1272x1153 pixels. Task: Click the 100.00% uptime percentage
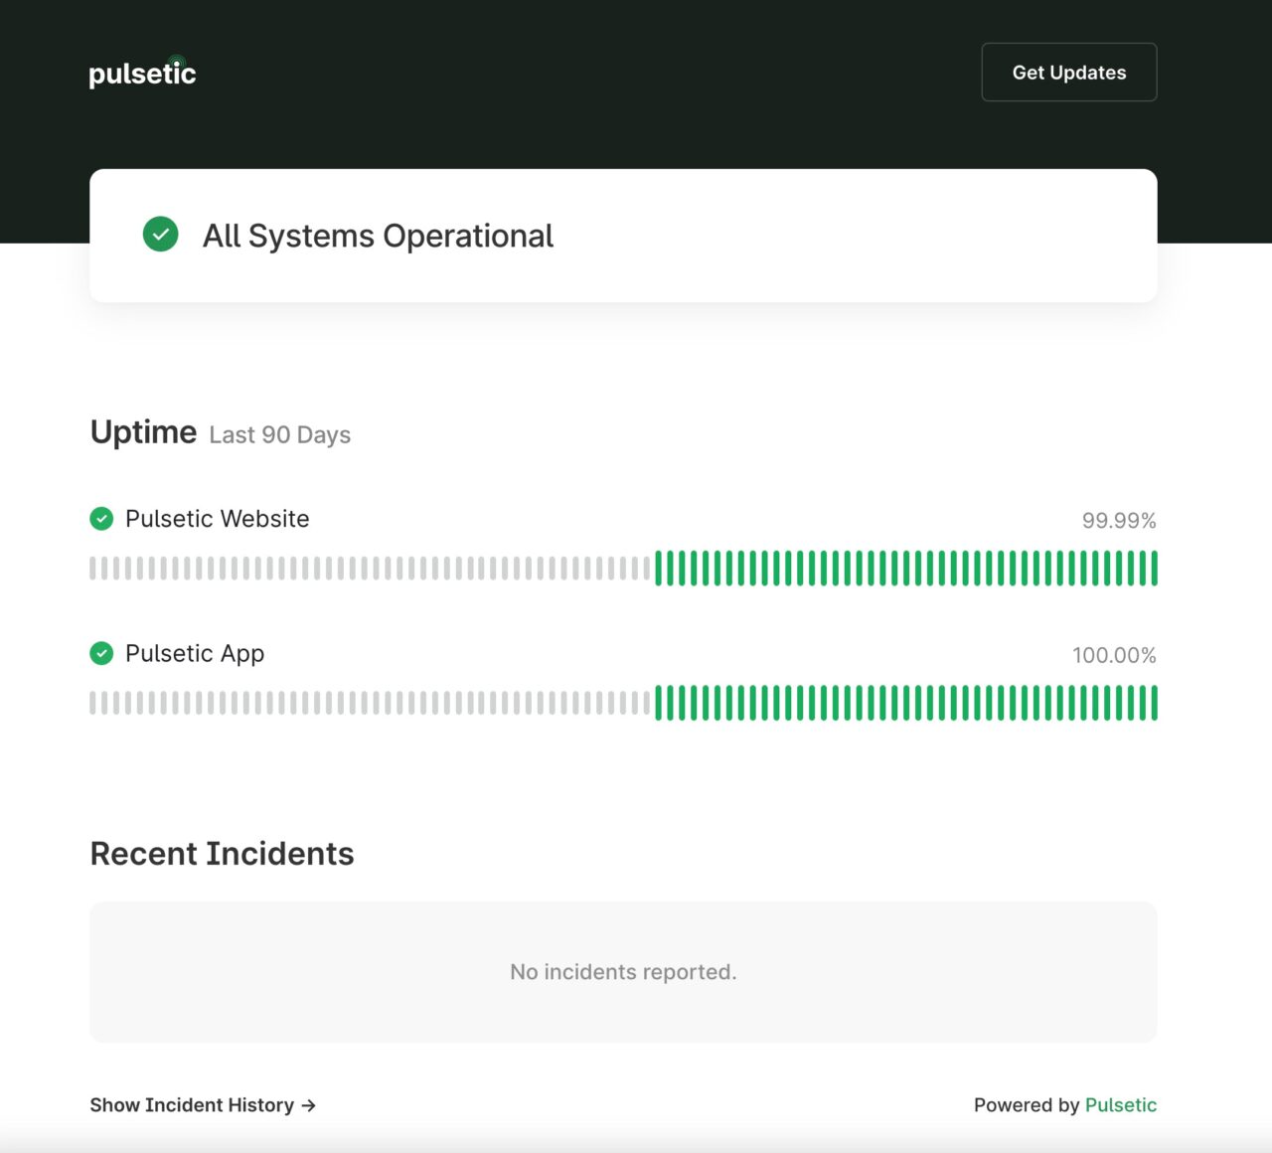click(1114, 655)
